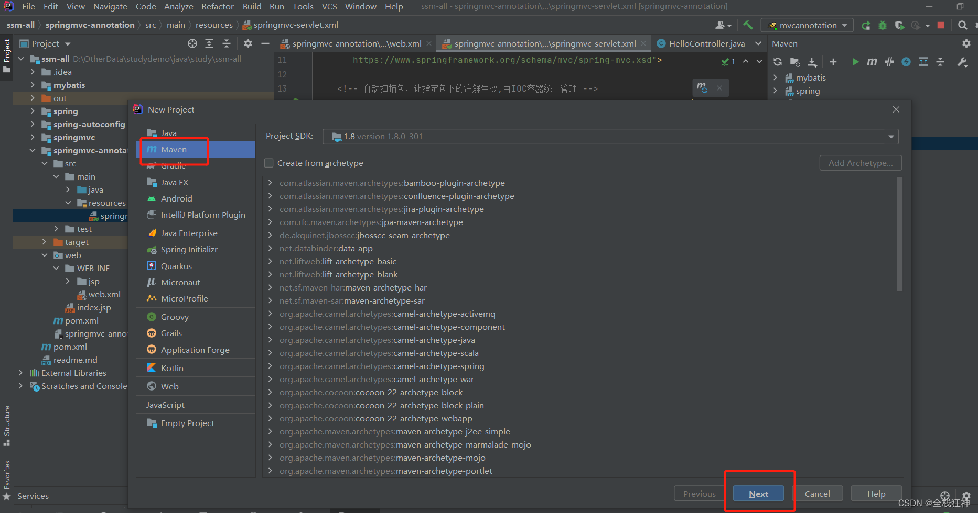
Task: Select IntelliJ Platform Plugin type
Action: [x=196, y=215]
